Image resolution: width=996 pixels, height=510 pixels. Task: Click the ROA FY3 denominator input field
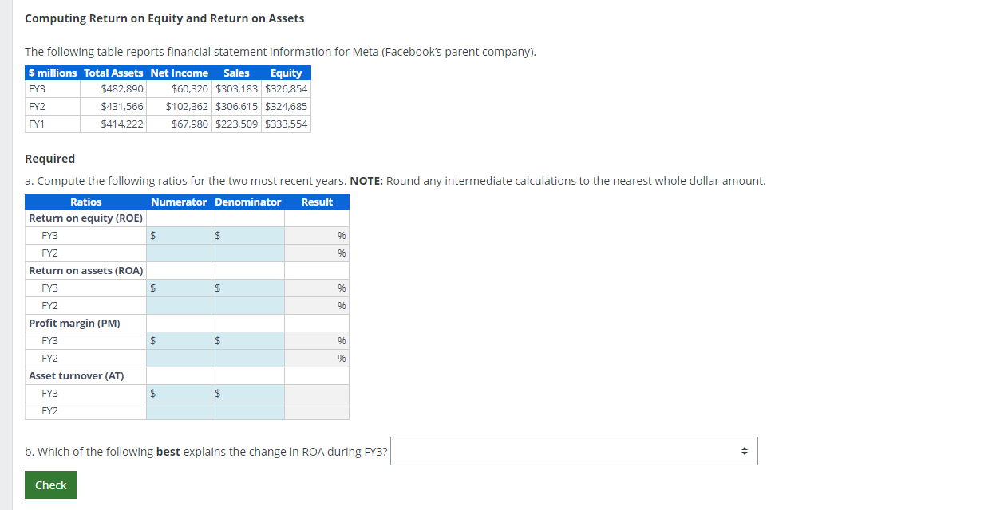click(247, 288)
